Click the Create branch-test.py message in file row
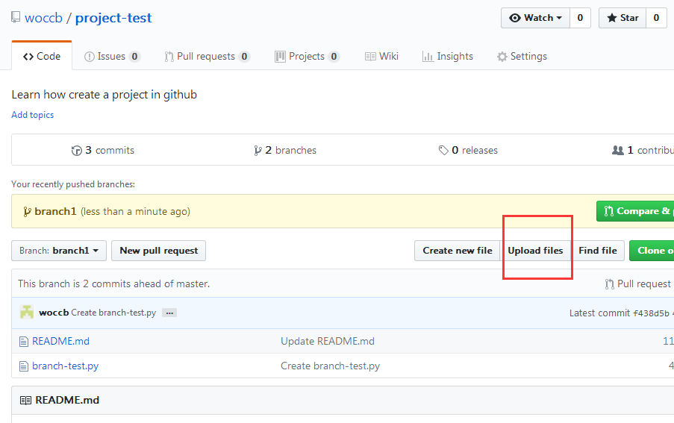 [x=330, y=366]
